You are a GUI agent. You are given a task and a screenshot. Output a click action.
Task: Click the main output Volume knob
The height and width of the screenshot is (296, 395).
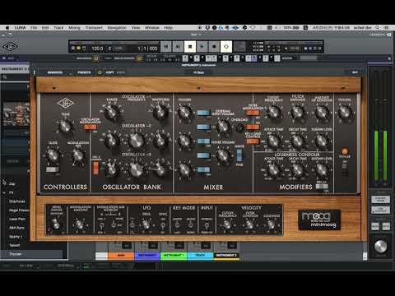point(345,113)
